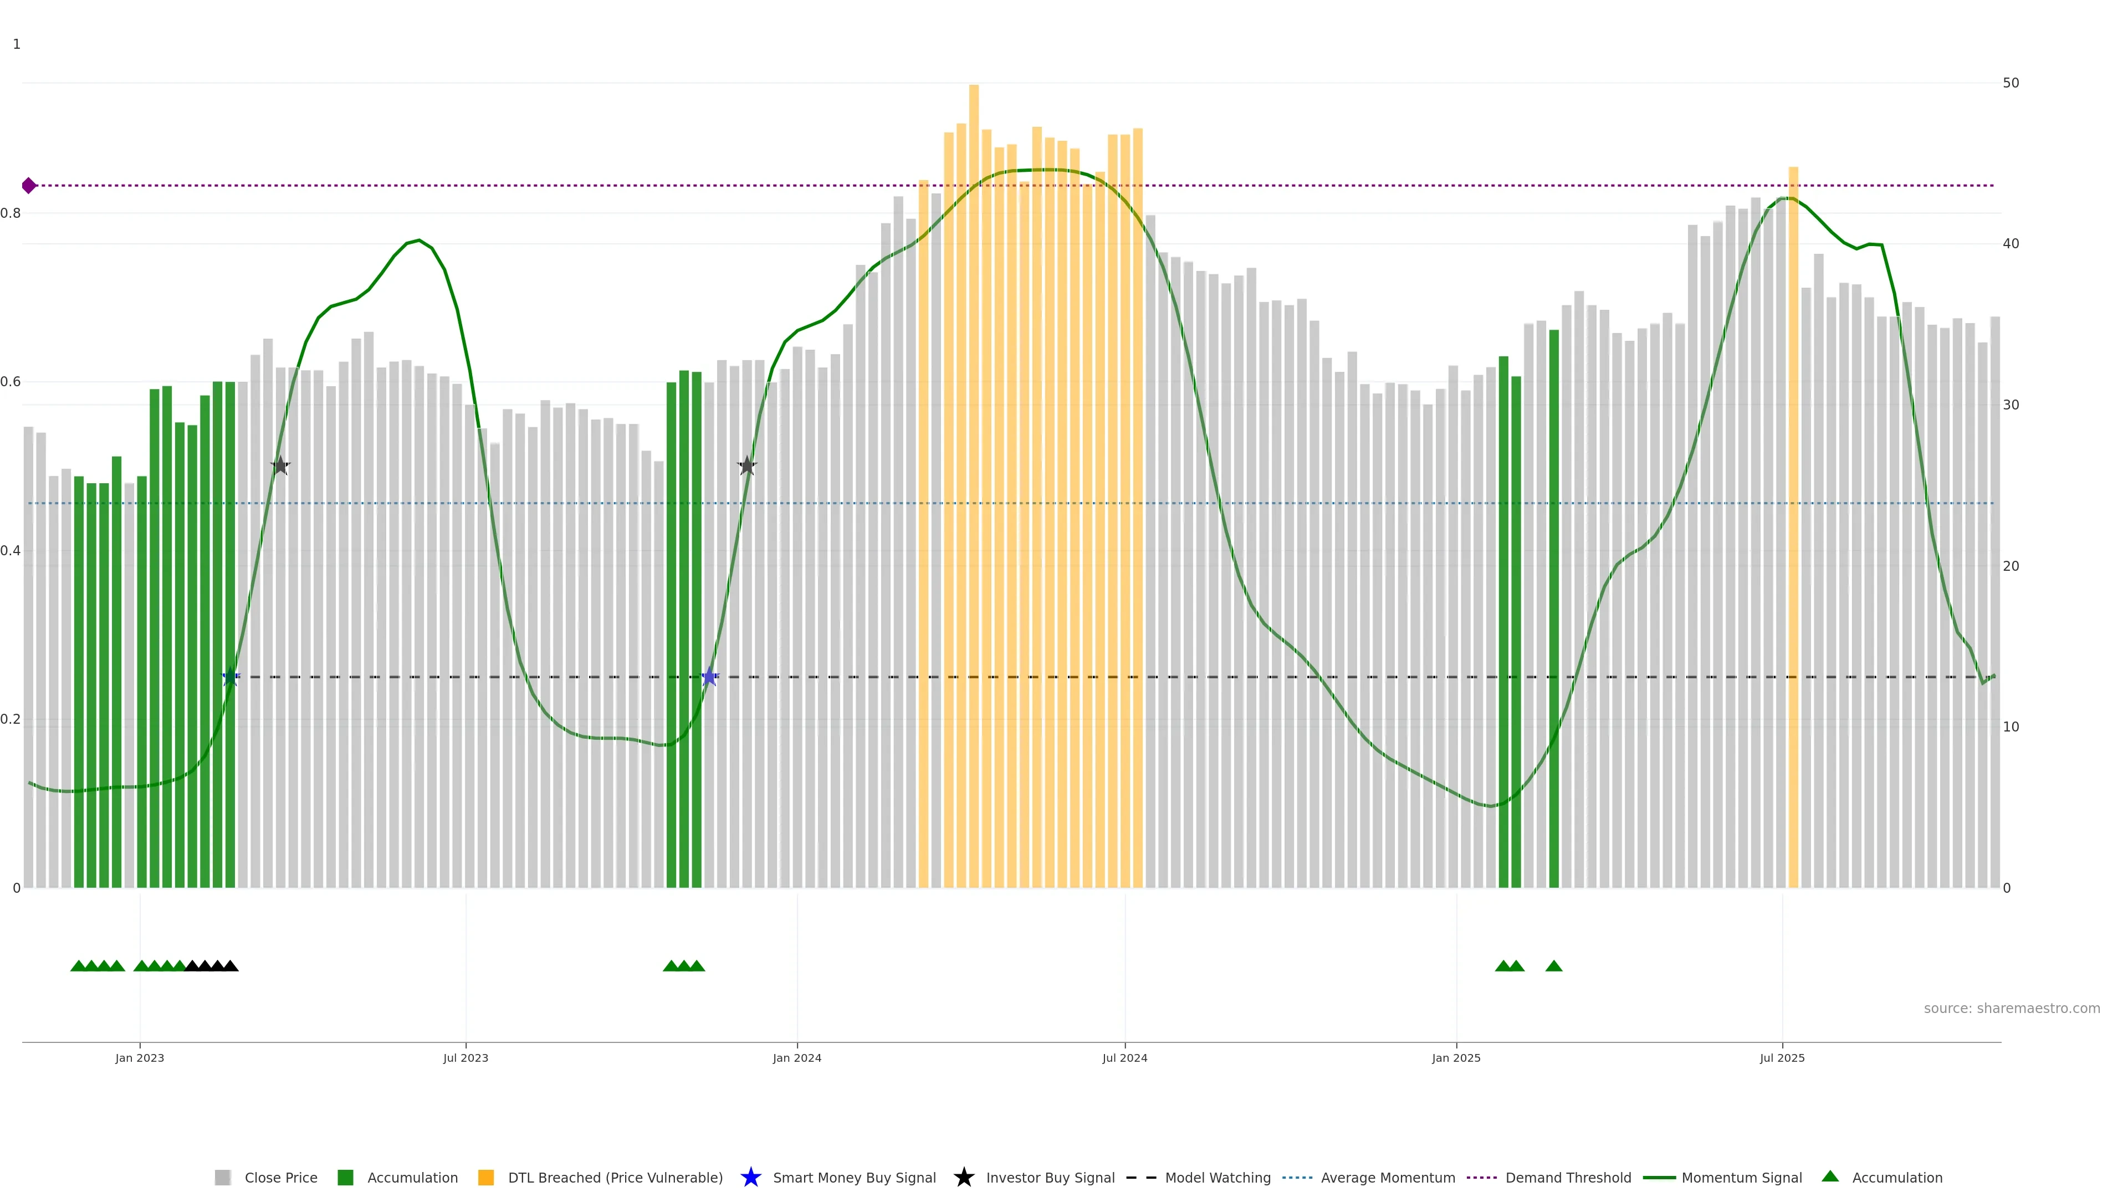This screenshot has height=1197, width=2128.
Task: Toggle DTL Breached (Price Vulnerable) legend entry
Action: (x=615, y=1178)
